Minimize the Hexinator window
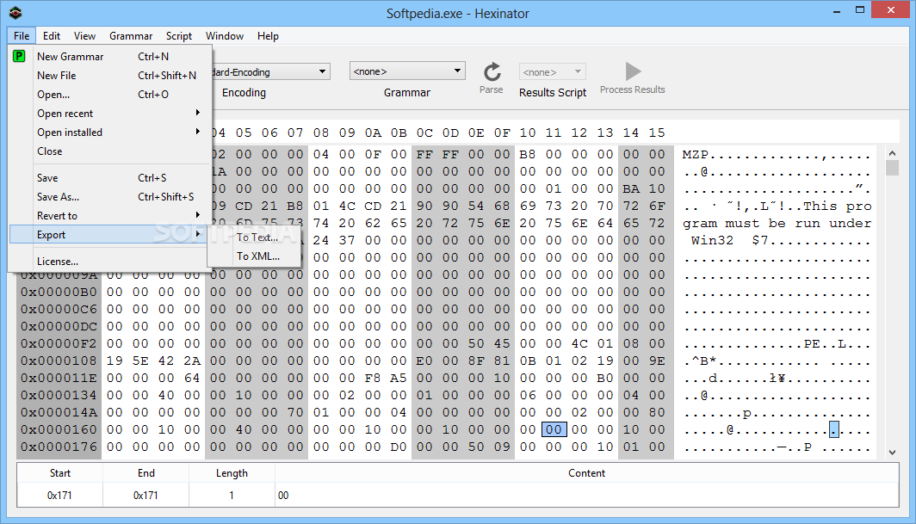The image size is (916, 524). [x=837, y=10]
